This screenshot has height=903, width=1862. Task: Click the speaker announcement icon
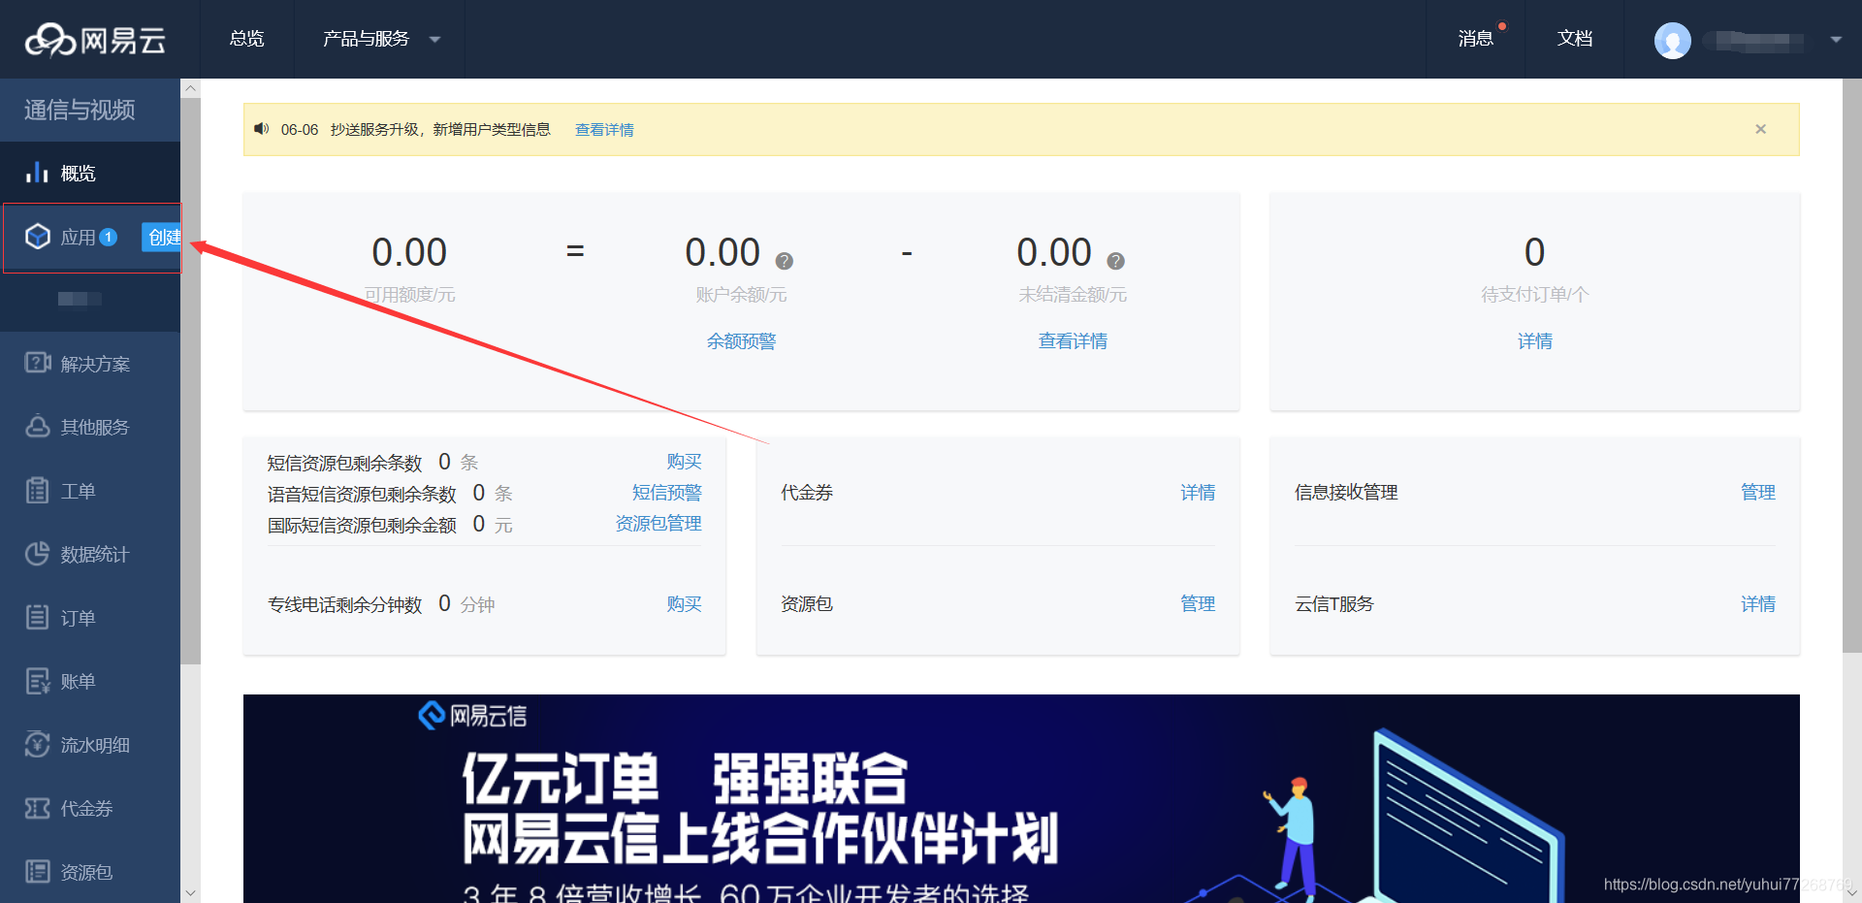(x=261, y=129)
